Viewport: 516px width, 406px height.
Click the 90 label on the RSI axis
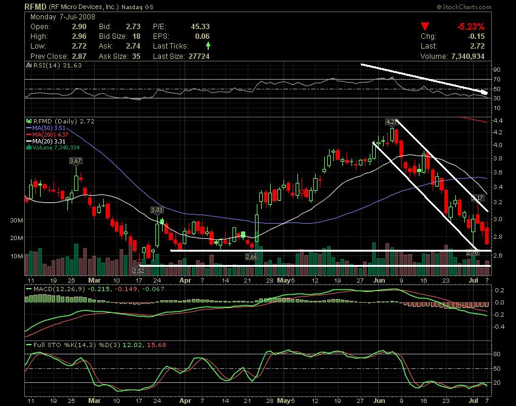tap(497, 69)
